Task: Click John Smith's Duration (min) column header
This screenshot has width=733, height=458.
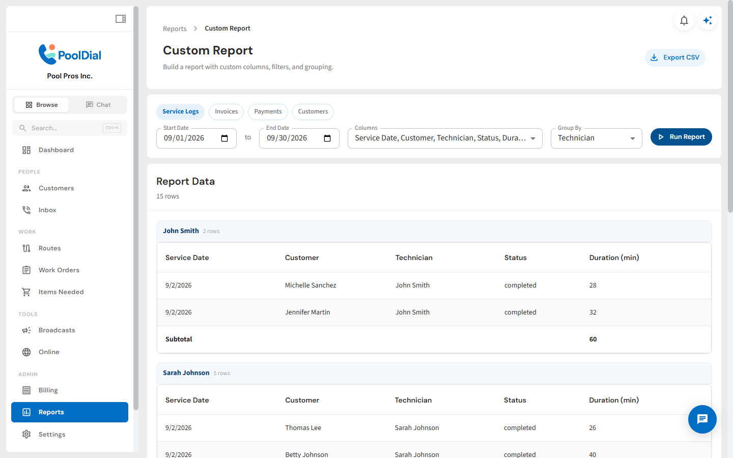Action: [x=614, y=258]
